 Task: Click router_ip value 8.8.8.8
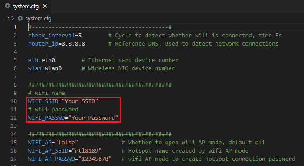(73, 44)
